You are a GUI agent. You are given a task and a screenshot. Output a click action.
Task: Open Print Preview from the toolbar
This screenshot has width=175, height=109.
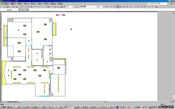(x=20, y=7)
